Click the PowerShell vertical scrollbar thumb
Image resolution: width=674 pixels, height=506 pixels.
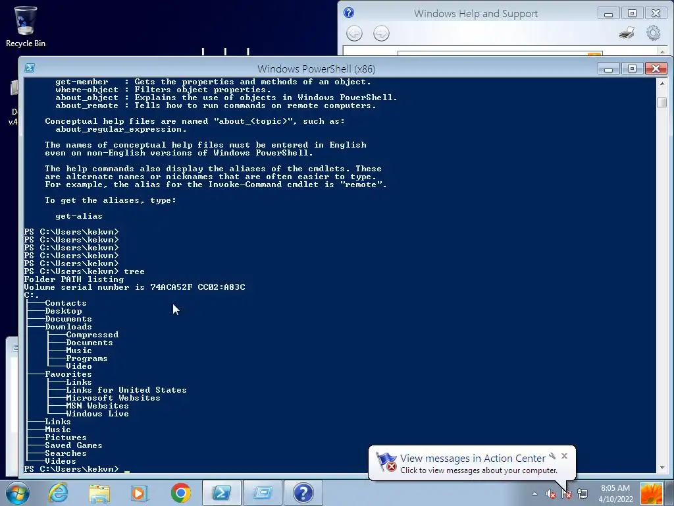(662, 102)
